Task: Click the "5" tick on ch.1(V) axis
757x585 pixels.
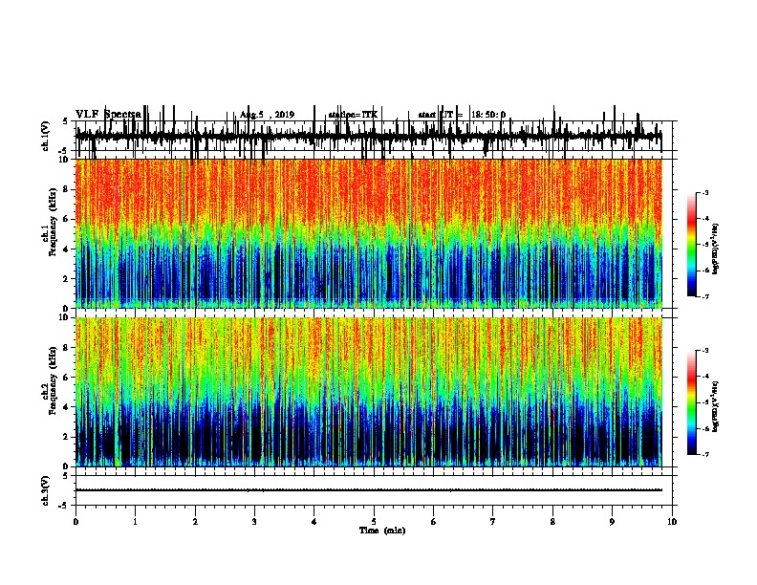Action: 66,121
